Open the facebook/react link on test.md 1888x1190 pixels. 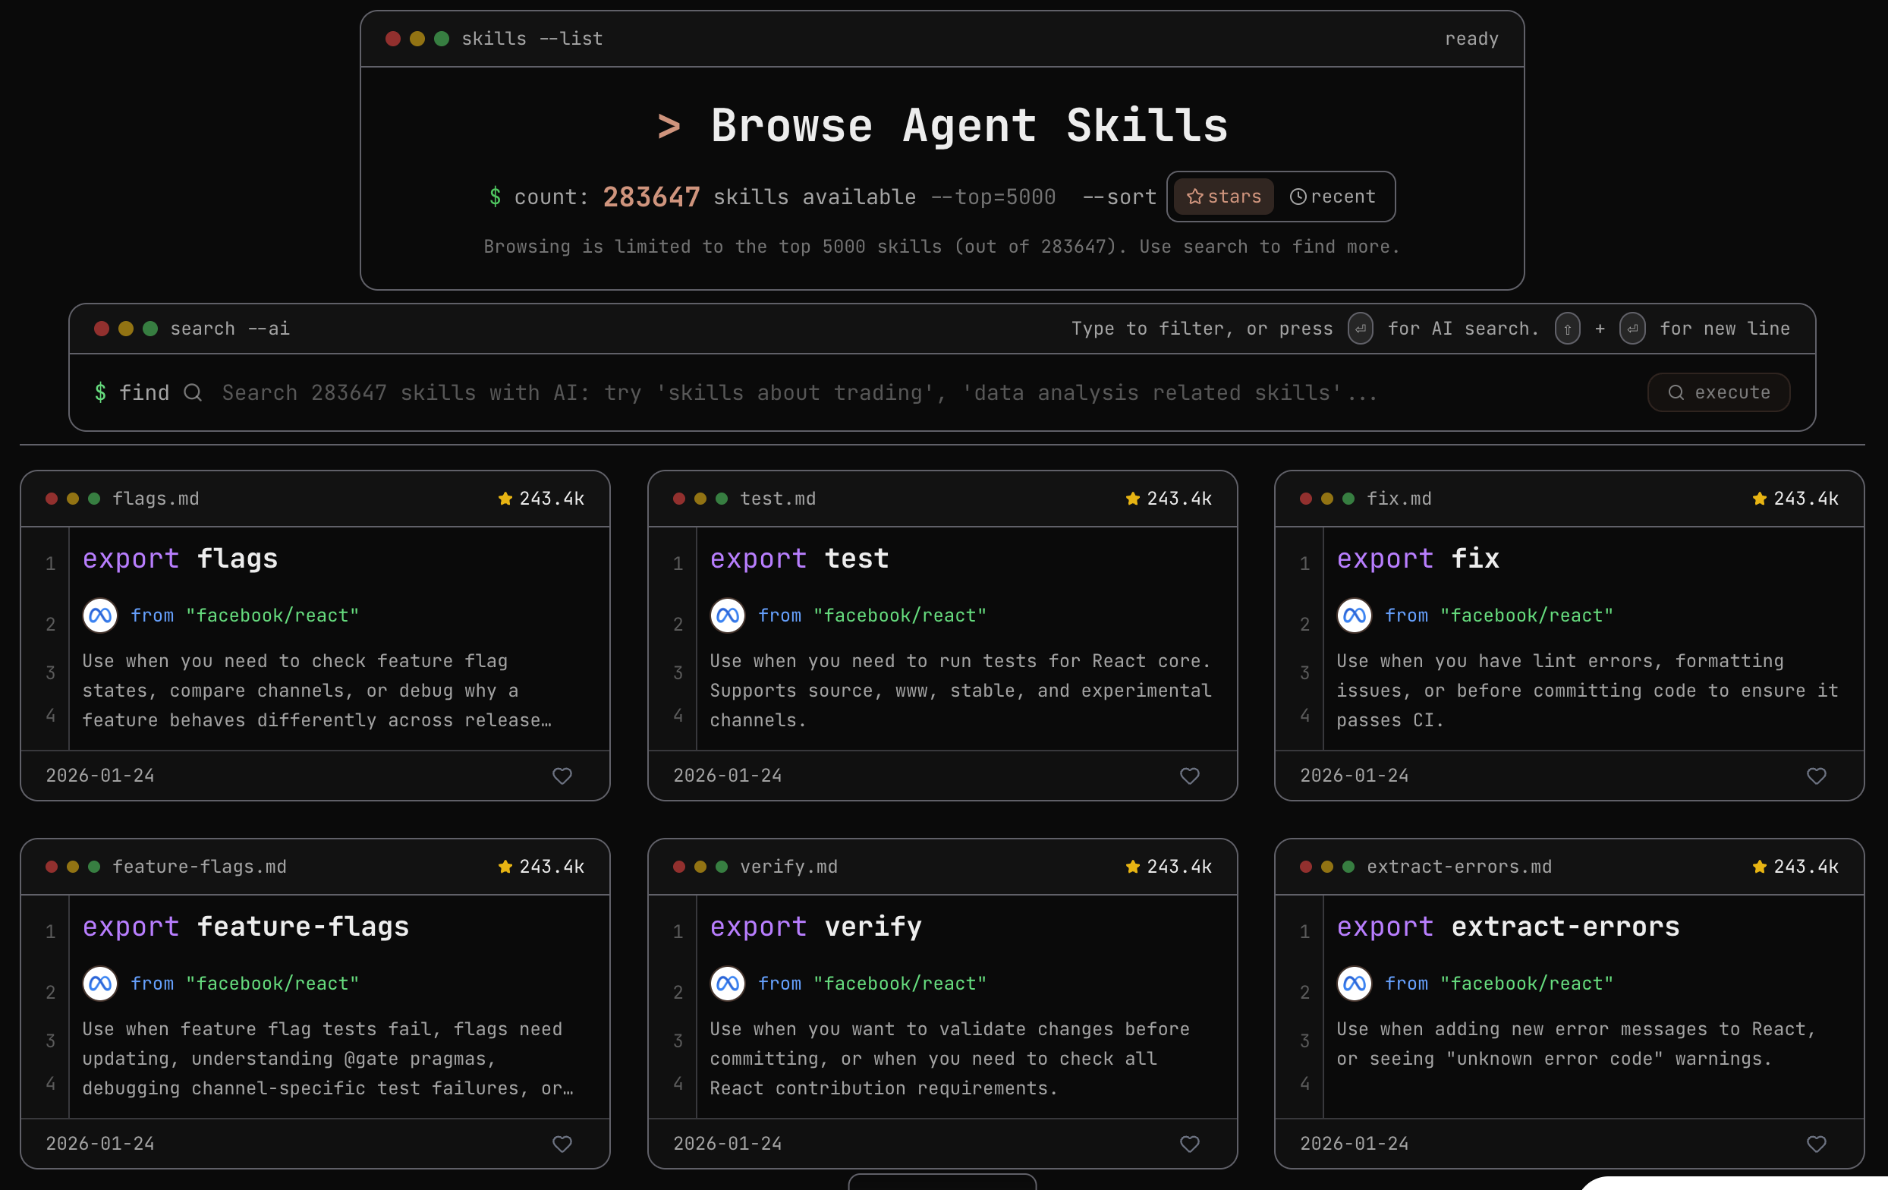coord(899,615)
